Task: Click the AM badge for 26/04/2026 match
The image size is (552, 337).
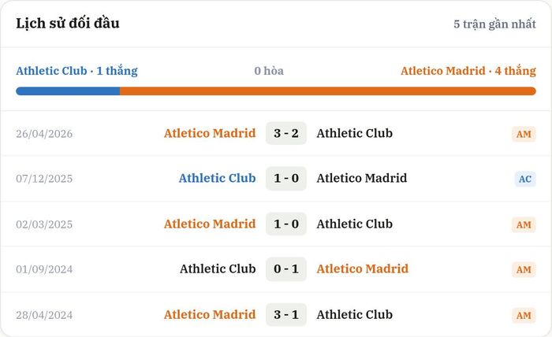Action: (524, 134)
